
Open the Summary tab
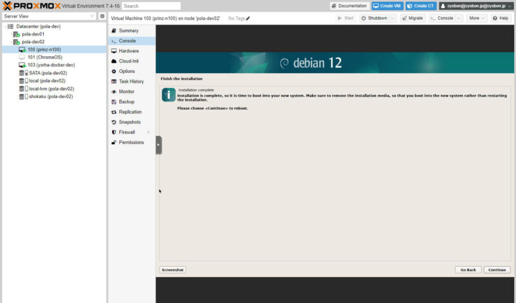[x=132, y=30]
